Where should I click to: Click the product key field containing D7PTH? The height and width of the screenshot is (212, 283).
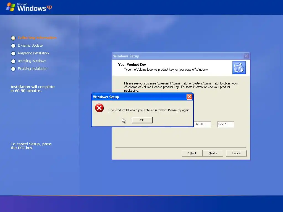202,124
